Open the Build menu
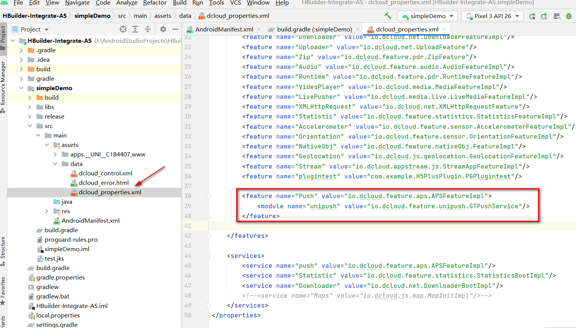The image size is (576, 328). (x=180, y=3)
